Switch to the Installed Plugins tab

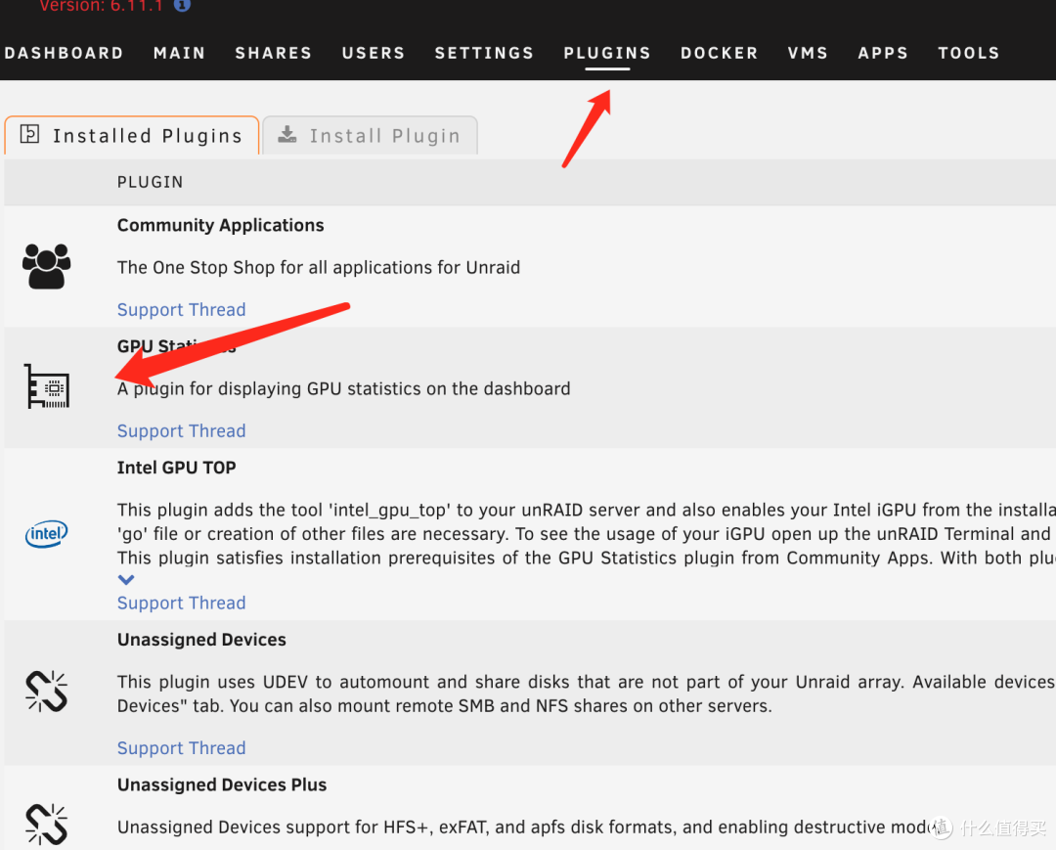click(132, 136)
